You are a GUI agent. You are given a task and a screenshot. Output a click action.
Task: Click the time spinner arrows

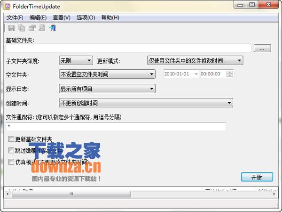[x=230, y=74]
